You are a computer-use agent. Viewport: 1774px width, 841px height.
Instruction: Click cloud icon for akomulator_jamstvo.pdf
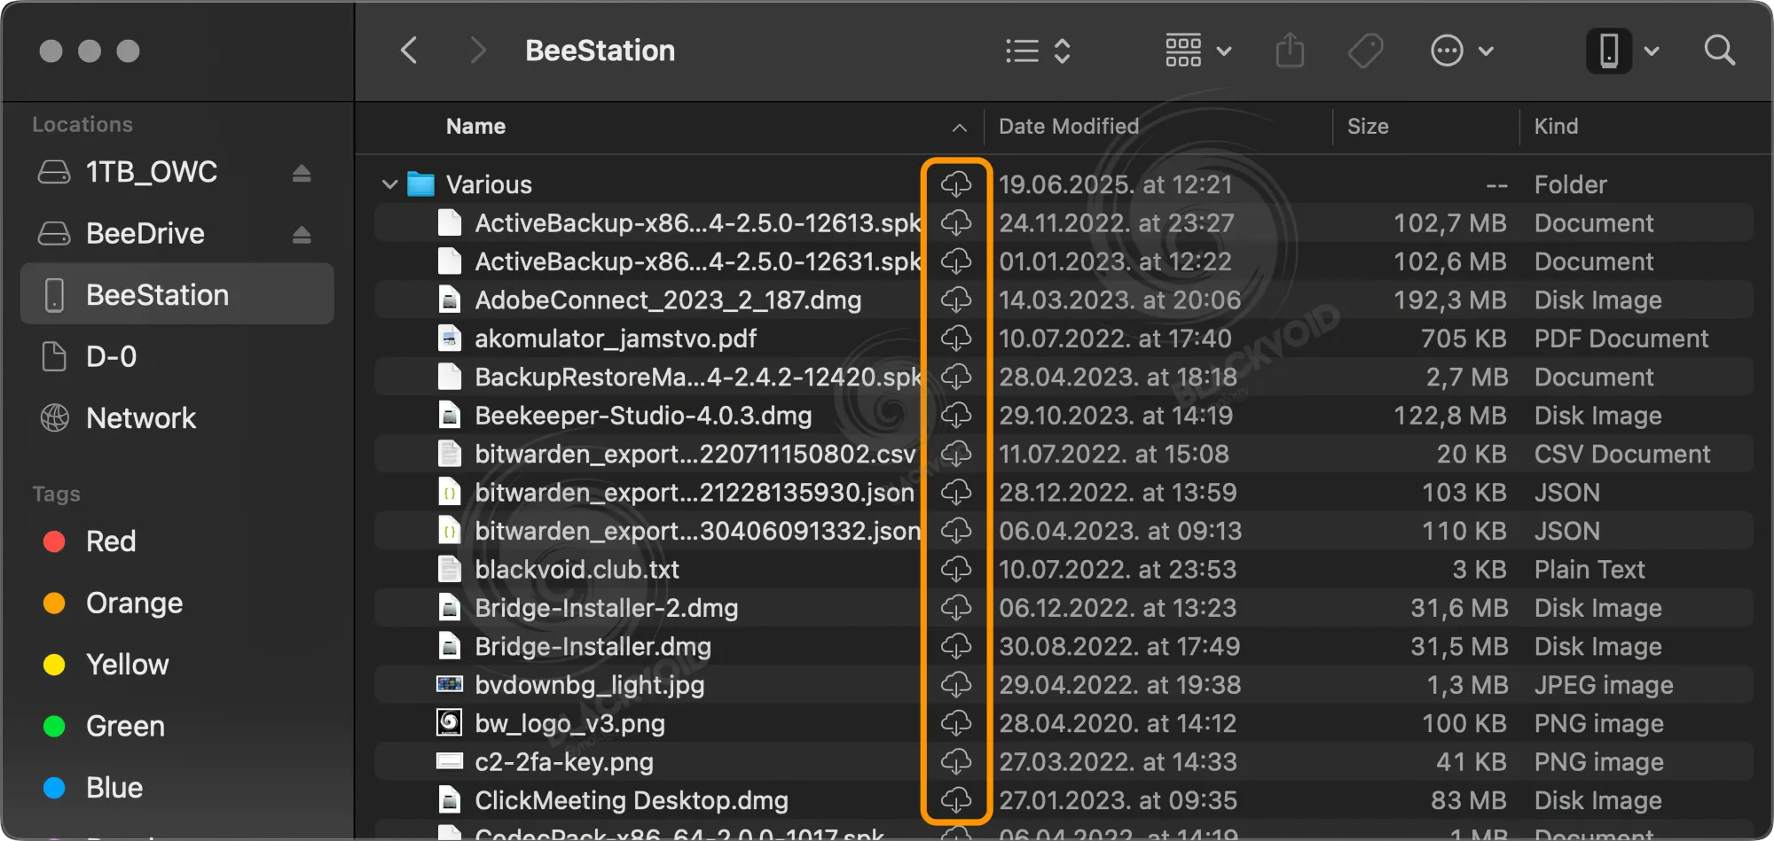click(956, 339)
